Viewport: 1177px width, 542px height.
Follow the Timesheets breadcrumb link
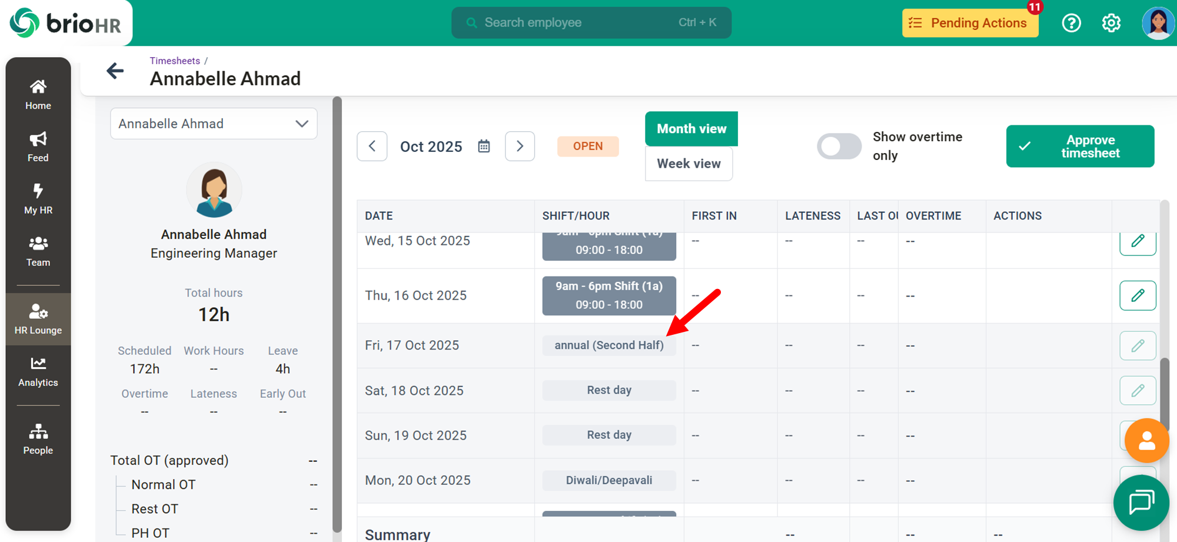coord(175,61)
